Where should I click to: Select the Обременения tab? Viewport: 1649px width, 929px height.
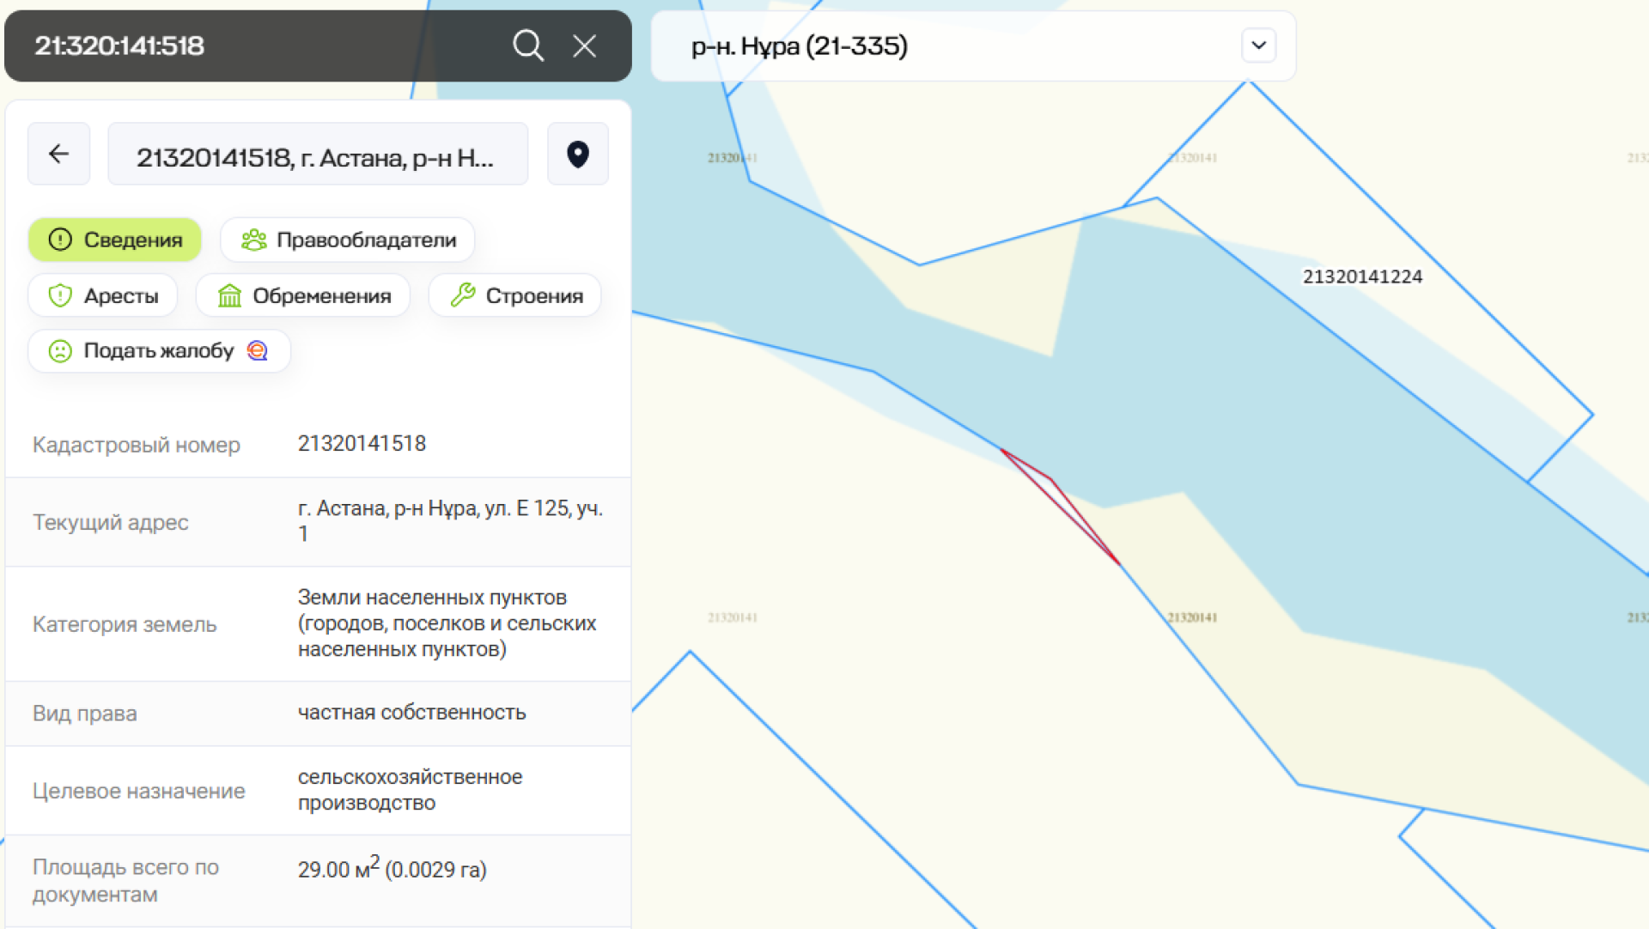[303, 295]
